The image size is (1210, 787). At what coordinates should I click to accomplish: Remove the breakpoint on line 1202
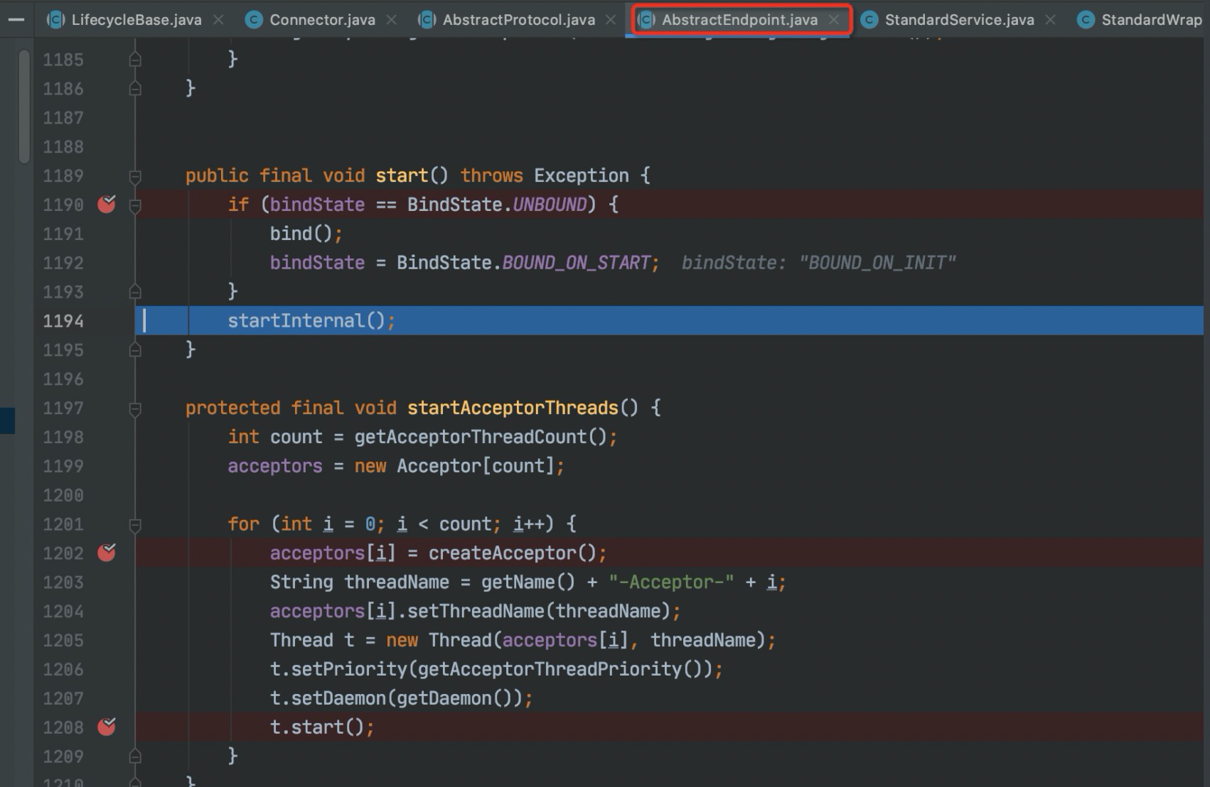pos(107,553)
